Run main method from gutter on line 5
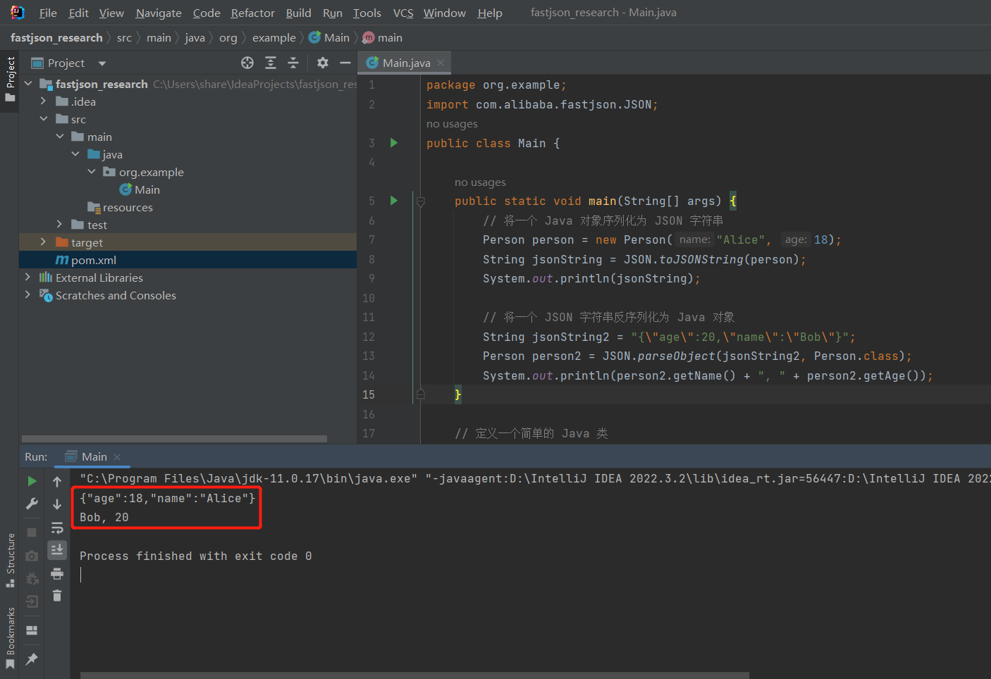Image resolution: width=991 pixels, height=679 pixels. (394, 201)
